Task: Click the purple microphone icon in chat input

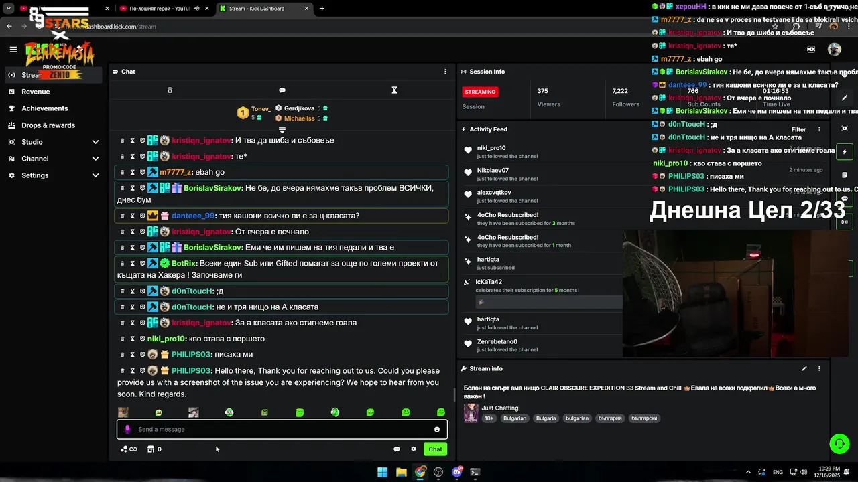Action: (x=127, y=429)
